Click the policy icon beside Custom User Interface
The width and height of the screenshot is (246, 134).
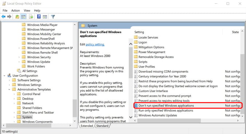point(136,91)
